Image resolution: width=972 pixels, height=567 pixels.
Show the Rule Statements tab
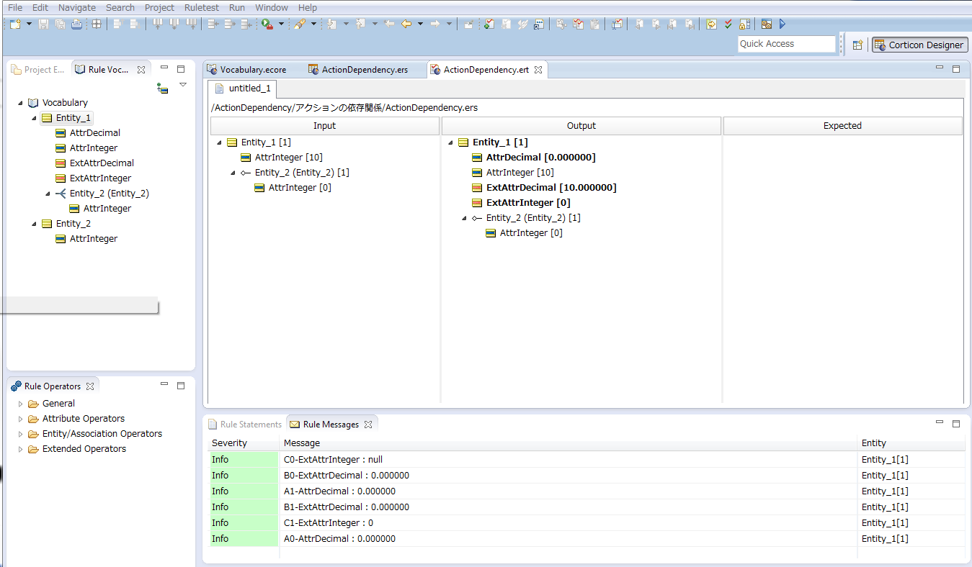coord(244,425)
